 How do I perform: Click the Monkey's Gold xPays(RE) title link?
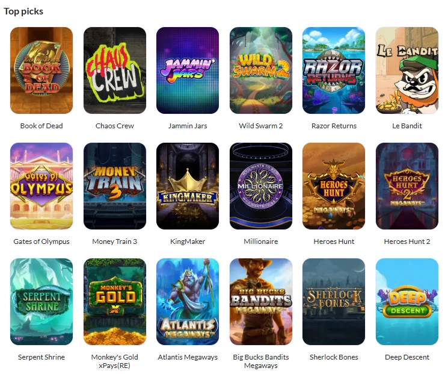coord(115,361)
